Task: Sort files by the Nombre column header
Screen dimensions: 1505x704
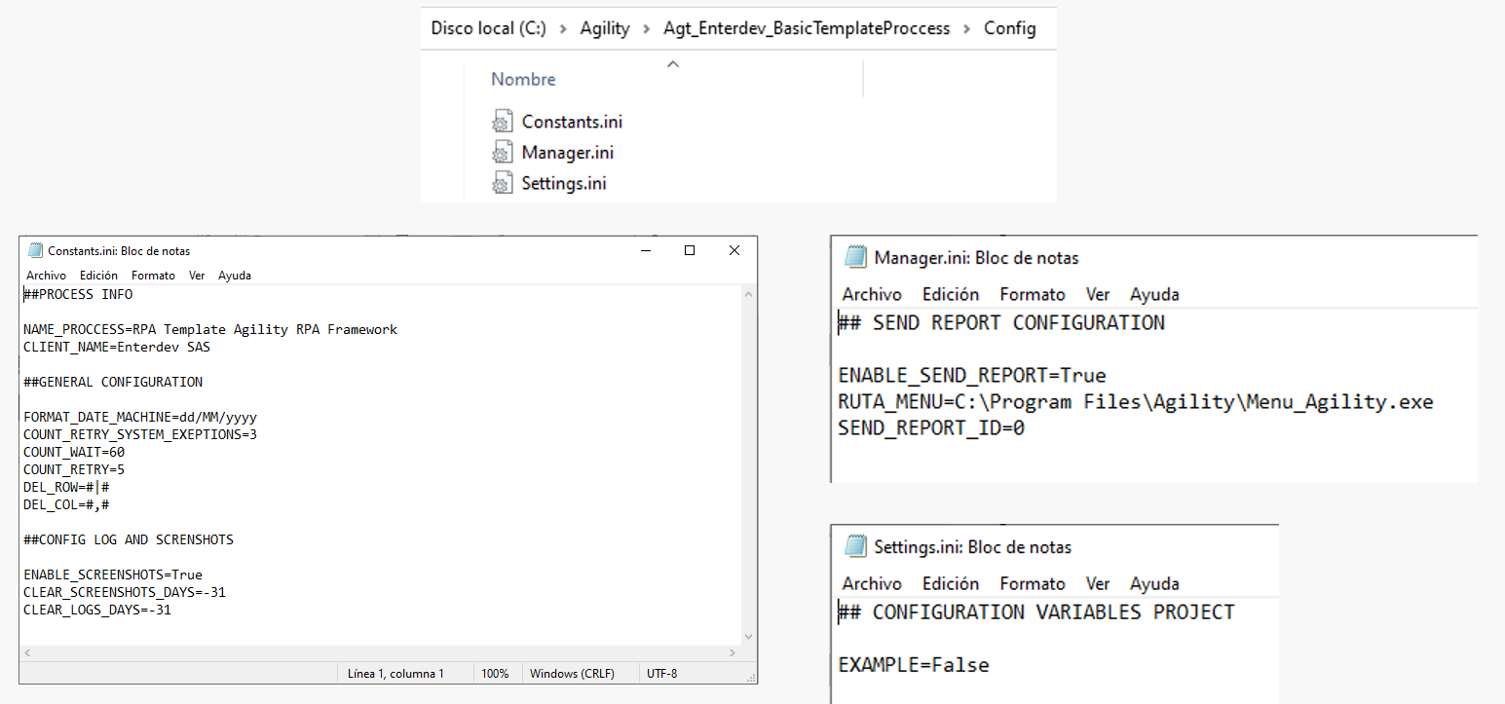Action: tap(523, 79)
